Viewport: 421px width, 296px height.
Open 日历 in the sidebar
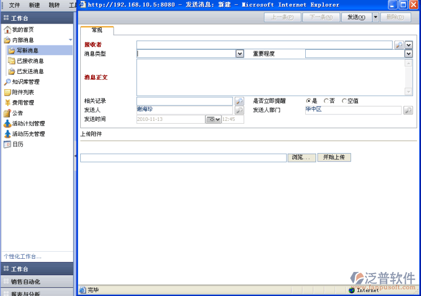(x=17, y=144)
